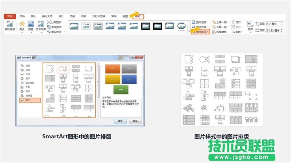Click the scroll-down arrow of the layout list
Screen dimensions: 291x163
98,116
